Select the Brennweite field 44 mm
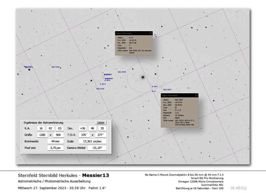The image size is (266, 193). pos(55,142)
